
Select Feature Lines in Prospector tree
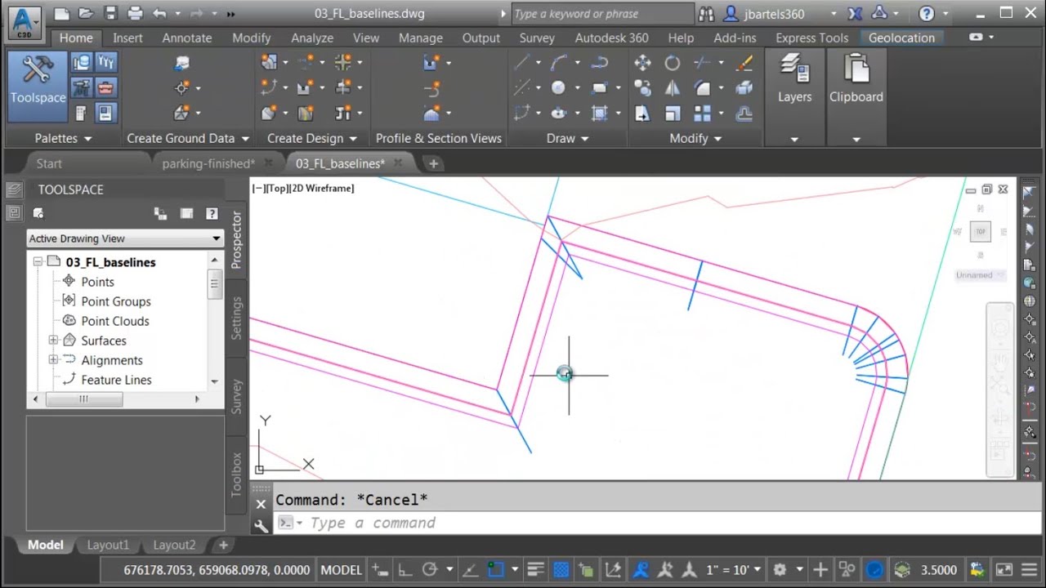(116, 380)
